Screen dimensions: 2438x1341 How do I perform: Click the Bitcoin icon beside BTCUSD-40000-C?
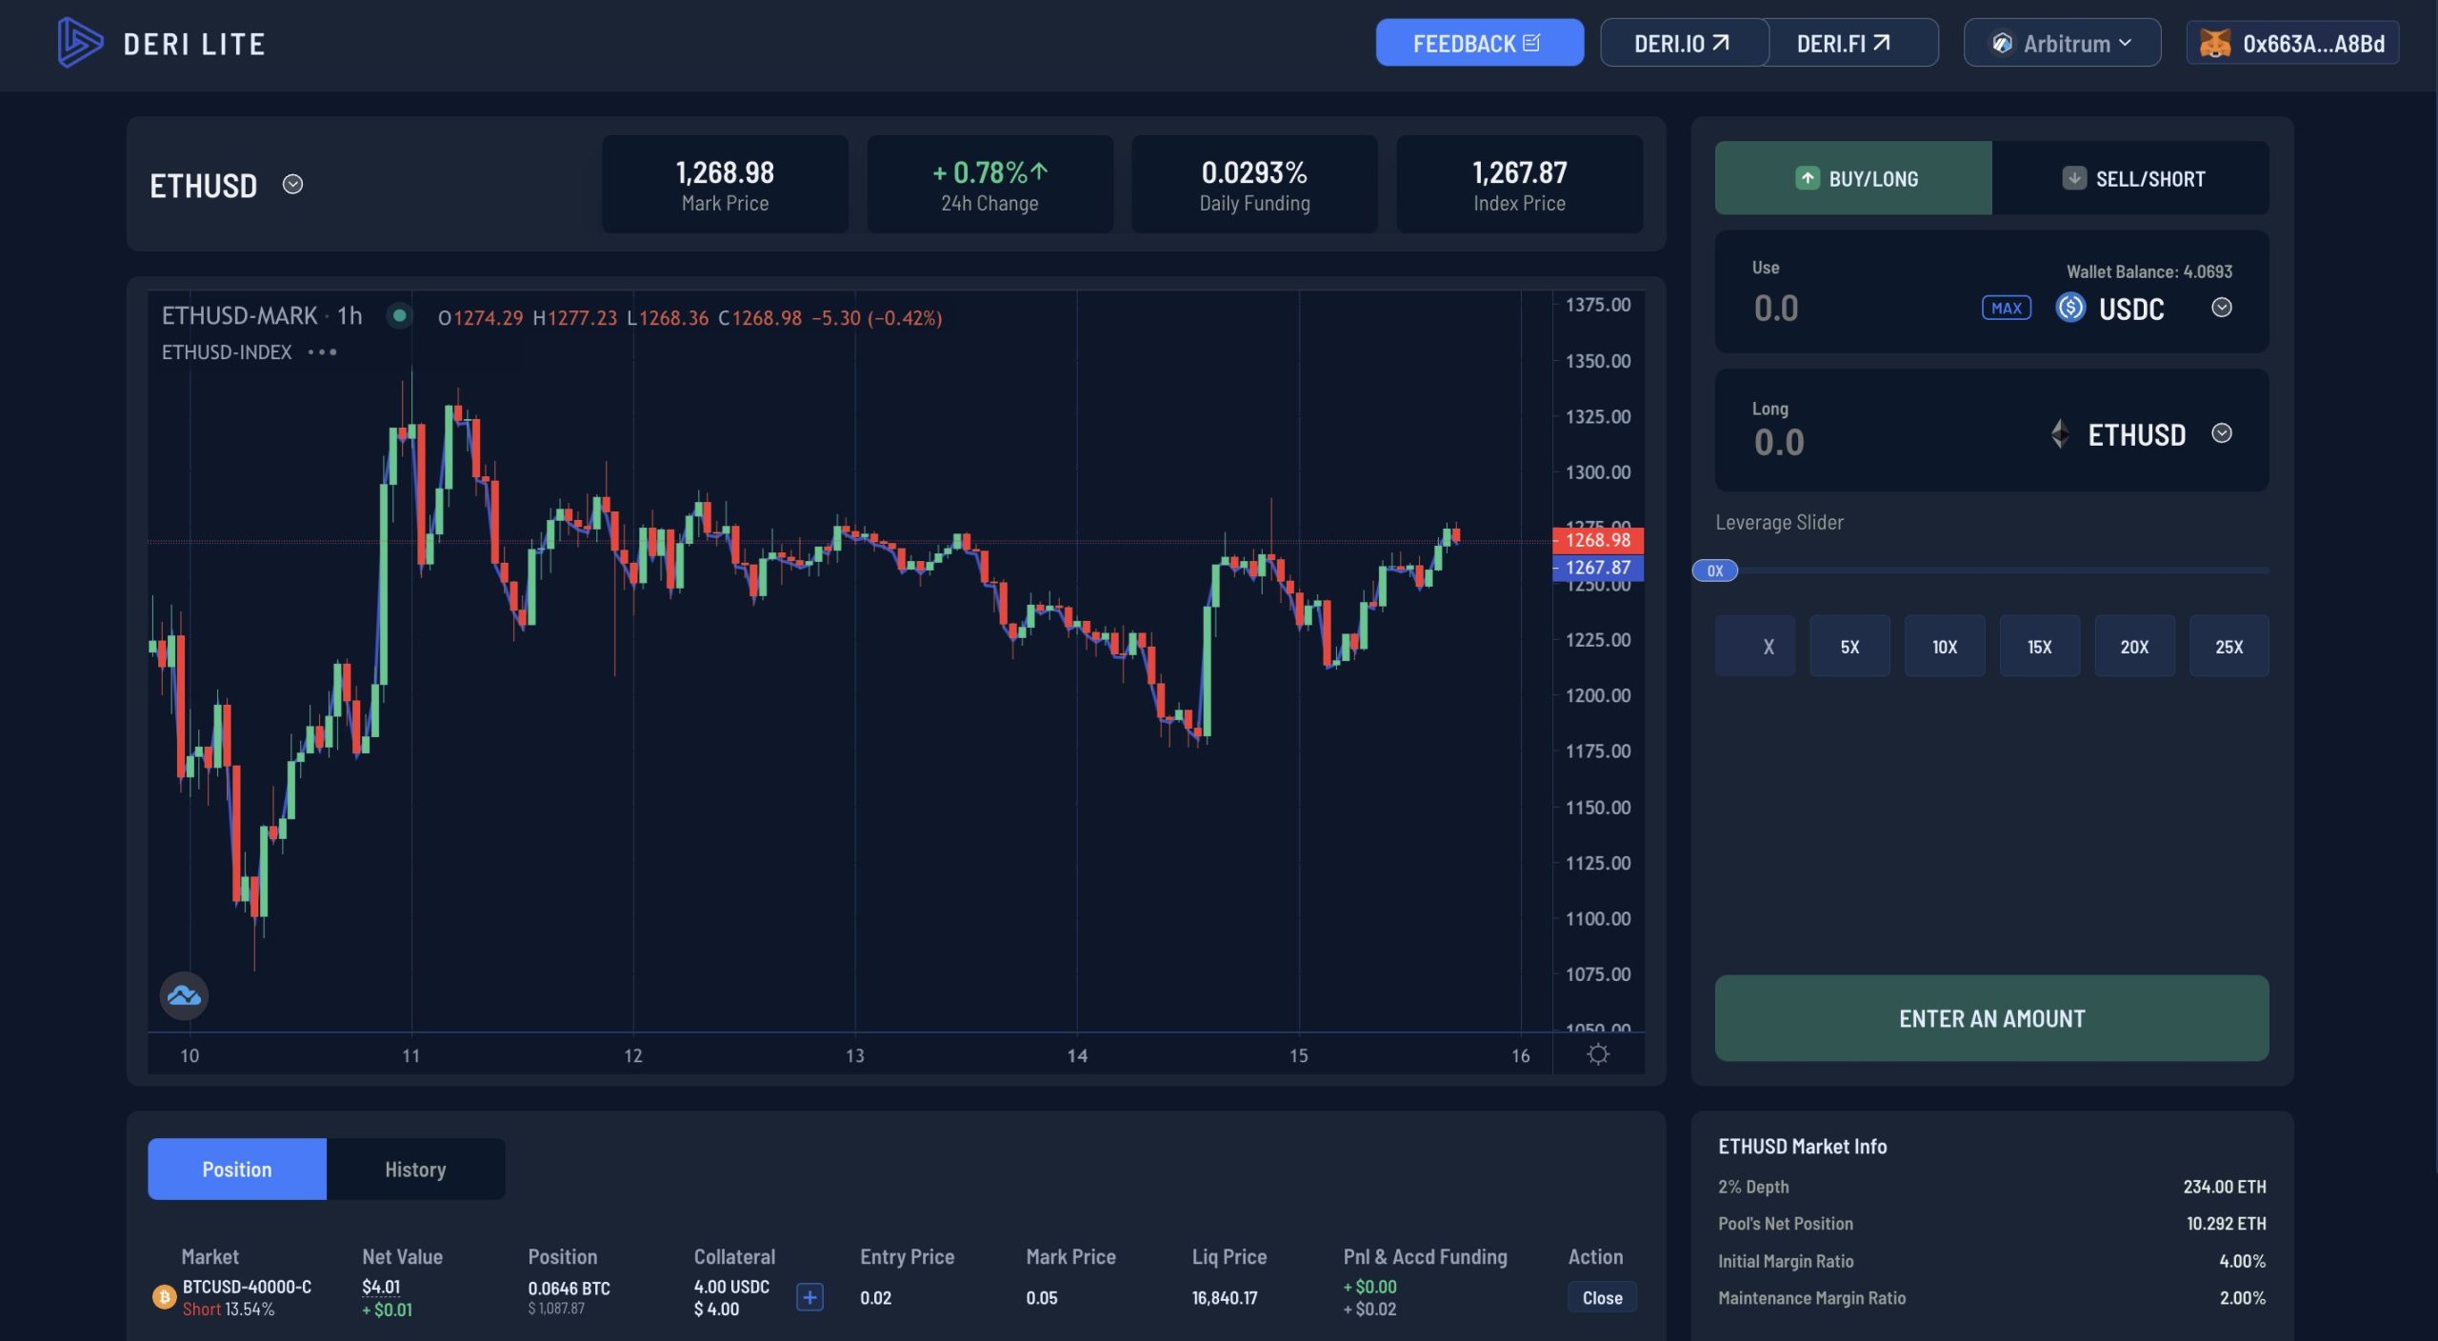pos(164,1296)
